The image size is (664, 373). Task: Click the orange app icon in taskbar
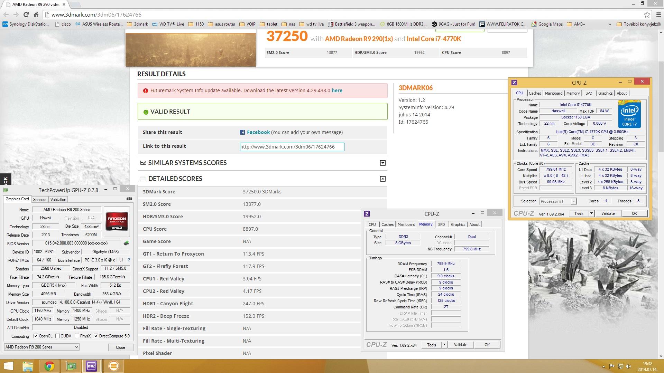click(113, 366)
